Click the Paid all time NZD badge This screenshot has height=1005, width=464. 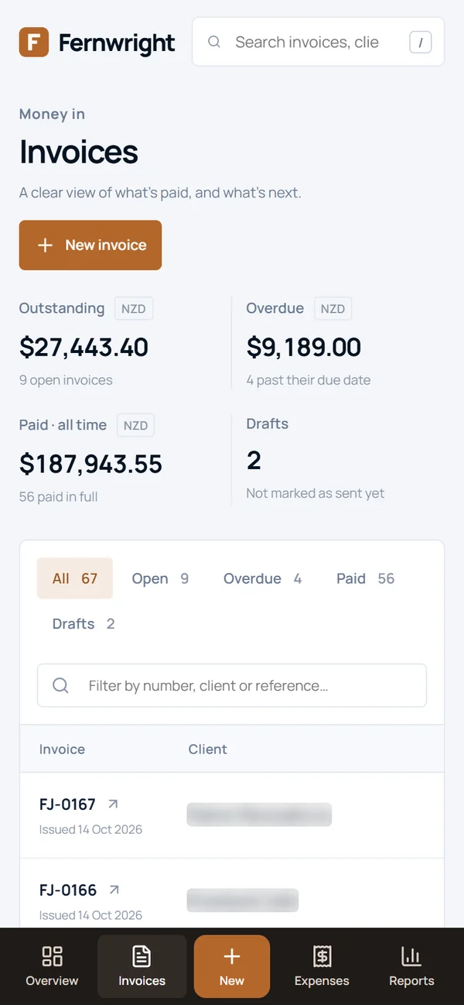(x=136, y=425)
